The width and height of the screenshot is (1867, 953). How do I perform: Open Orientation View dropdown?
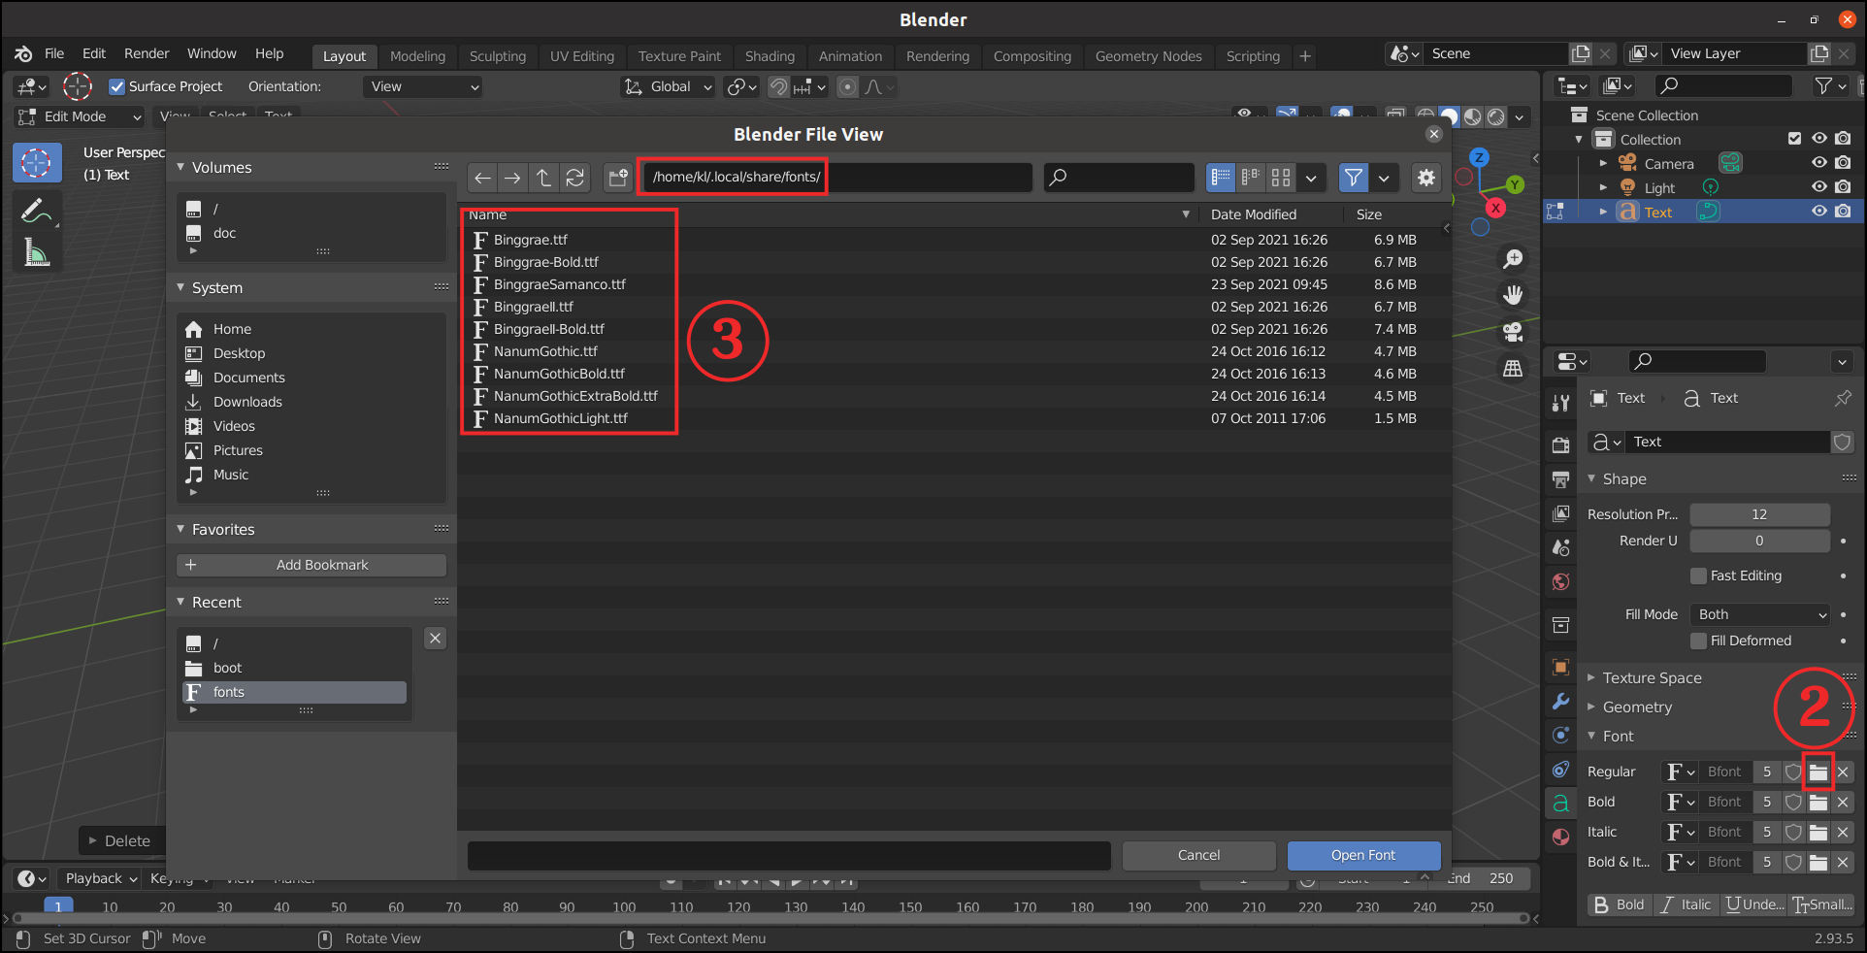click(x=423, y=87)
